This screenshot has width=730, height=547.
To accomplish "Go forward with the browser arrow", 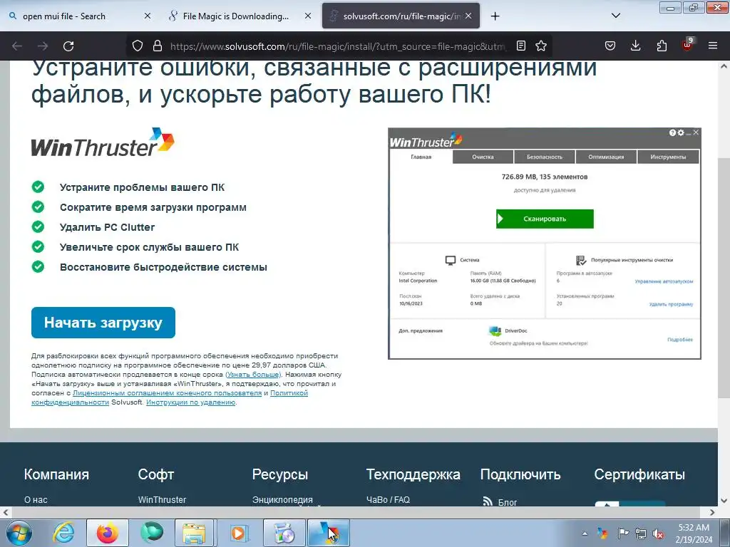I will (43, 46).
